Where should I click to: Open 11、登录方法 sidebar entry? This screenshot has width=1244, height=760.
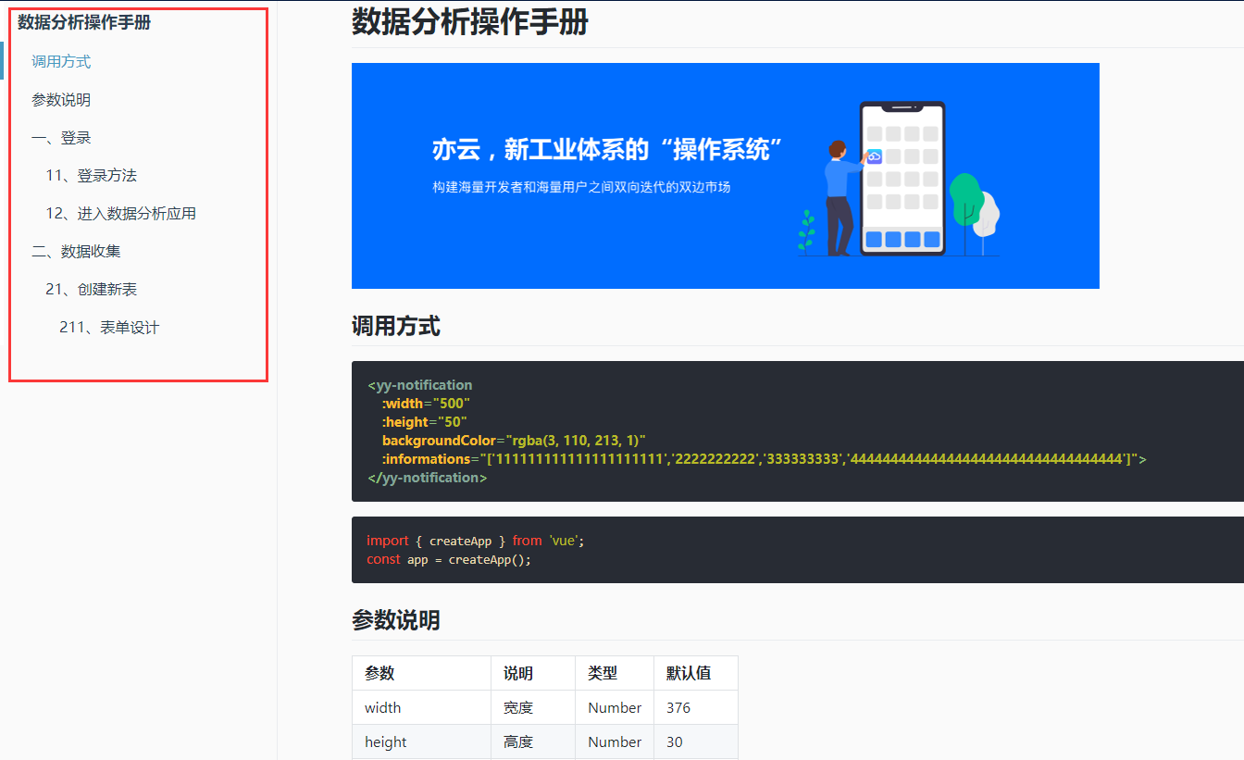pos(91,176)
